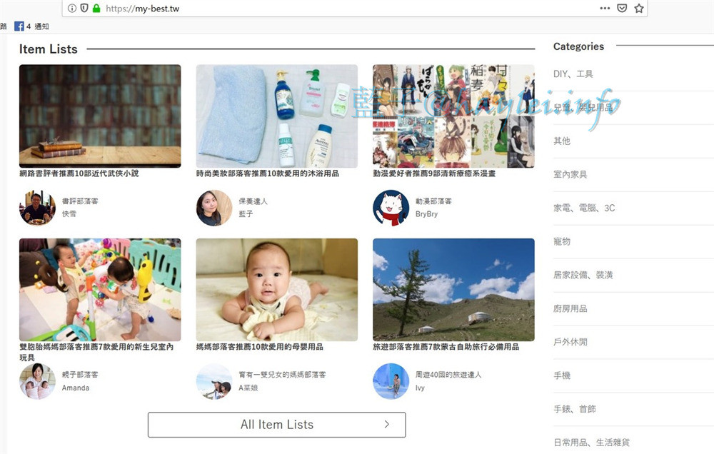
Task: Open the Mongolia travel landscape thumbnail
Action: pos(453,290)
